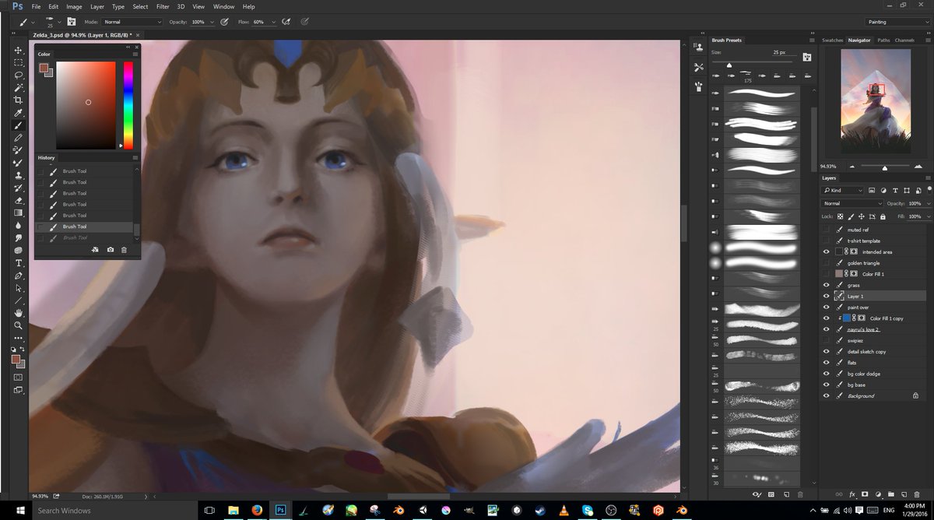This screenshot has width=934, height=520.
Task: Open the Brush Preset picker arrow
Action: [58, 22]
